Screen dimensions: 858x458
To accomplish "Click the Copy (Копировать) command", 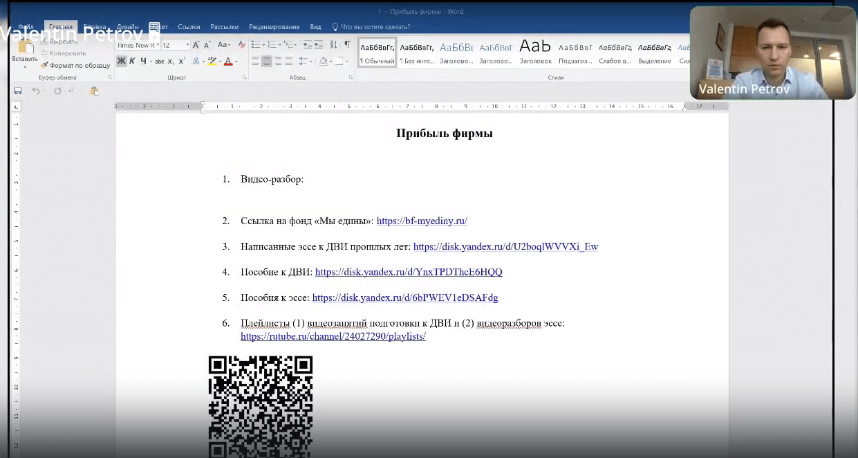I will click(x=63, y=53).
